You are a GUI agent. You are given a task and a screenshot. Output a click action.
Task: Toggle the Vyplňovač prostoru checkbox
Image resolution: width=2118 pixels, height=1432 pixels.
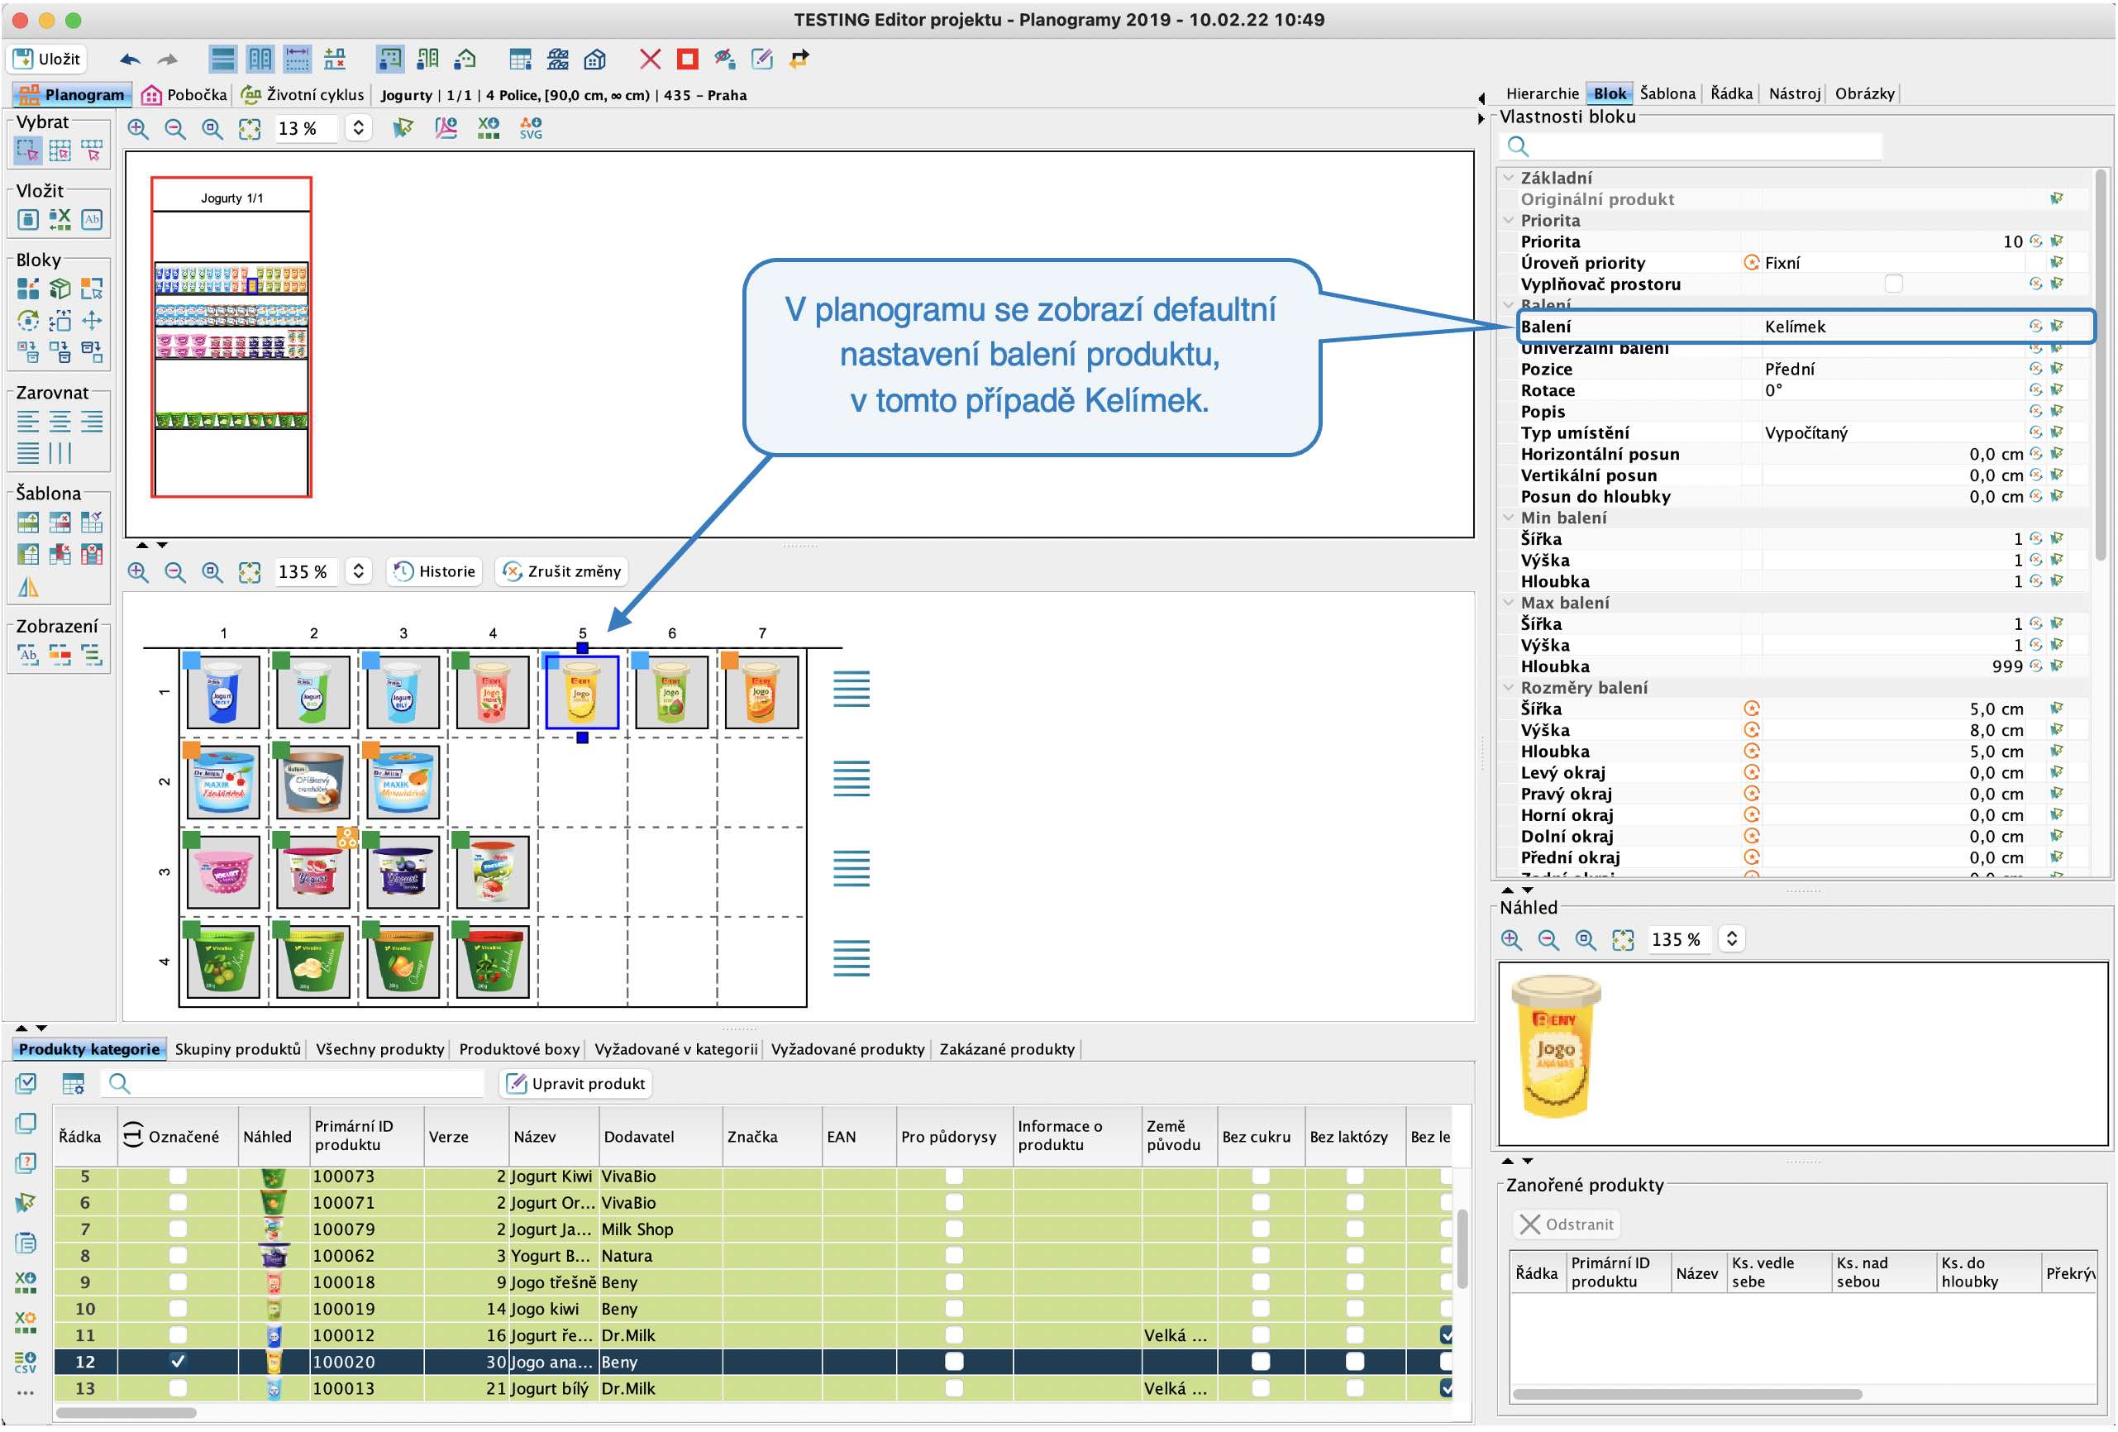coord(1893,284)
